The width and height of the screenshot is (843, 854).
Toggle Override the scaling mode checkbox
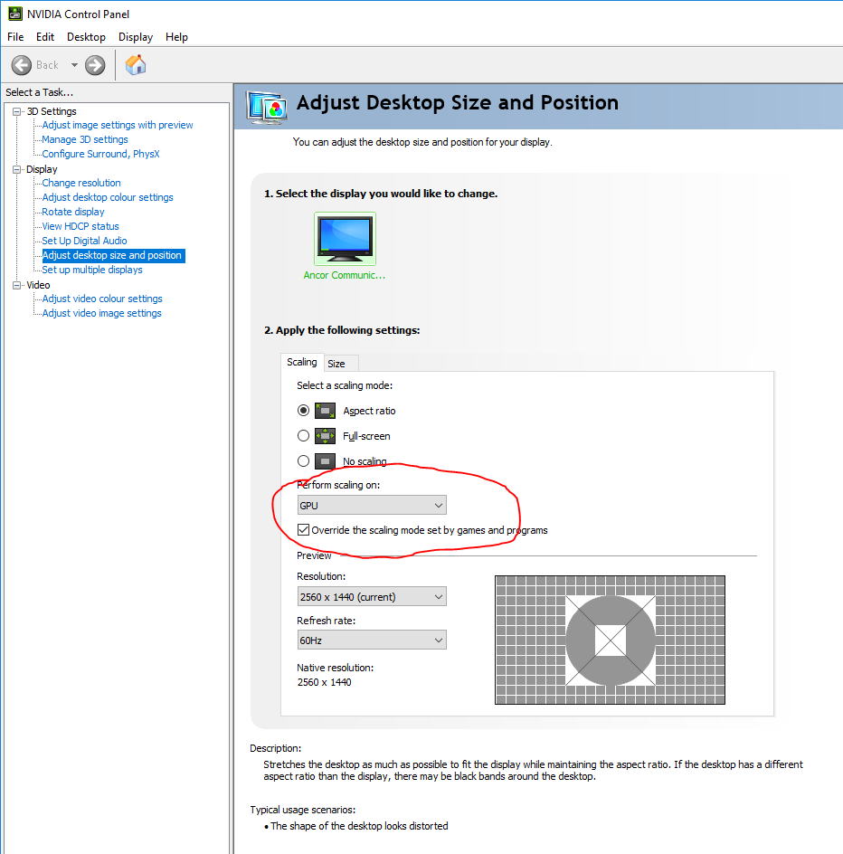click(x=304, y=530)
